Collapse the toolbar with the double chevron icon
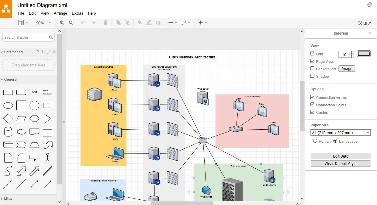Screen dimensions: 377x205 370,23
